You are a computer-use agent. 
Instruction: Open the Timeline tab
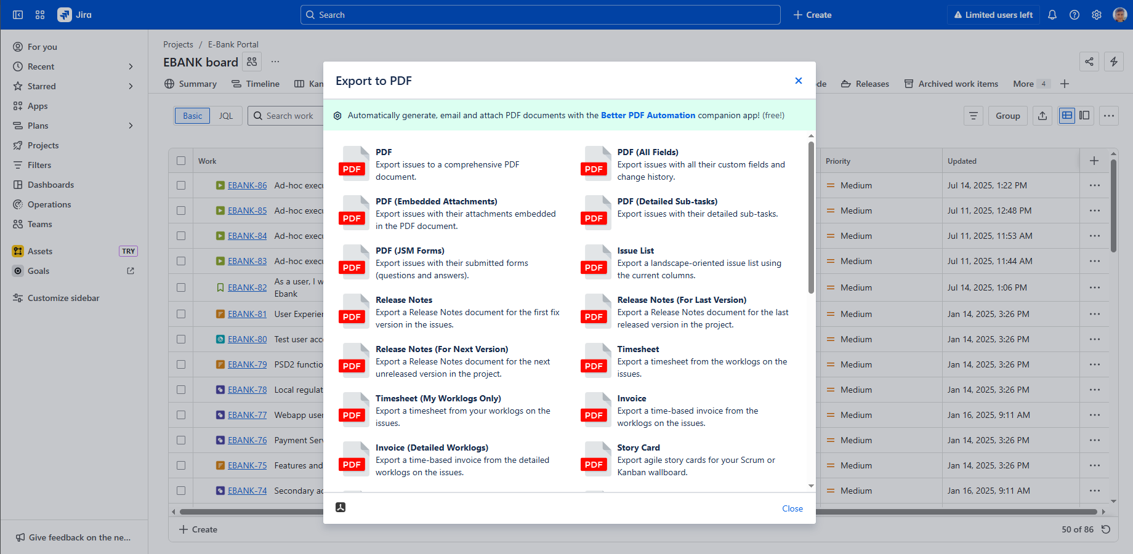[256, 84]
